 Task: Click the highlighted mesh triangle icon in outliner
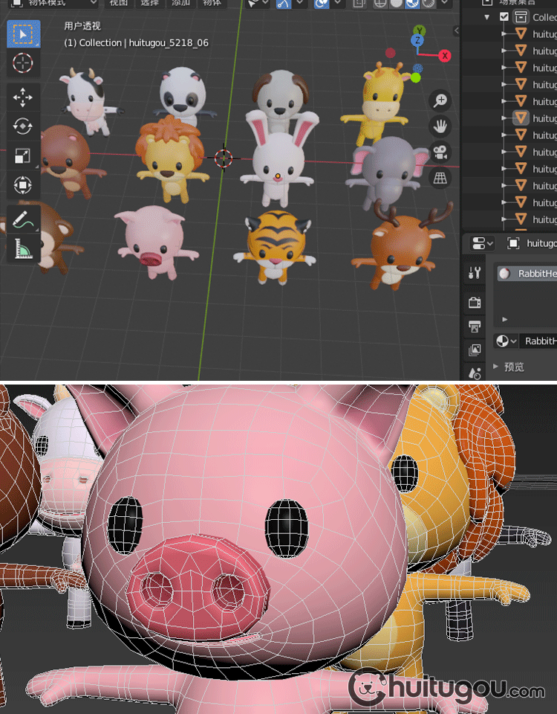521,118
